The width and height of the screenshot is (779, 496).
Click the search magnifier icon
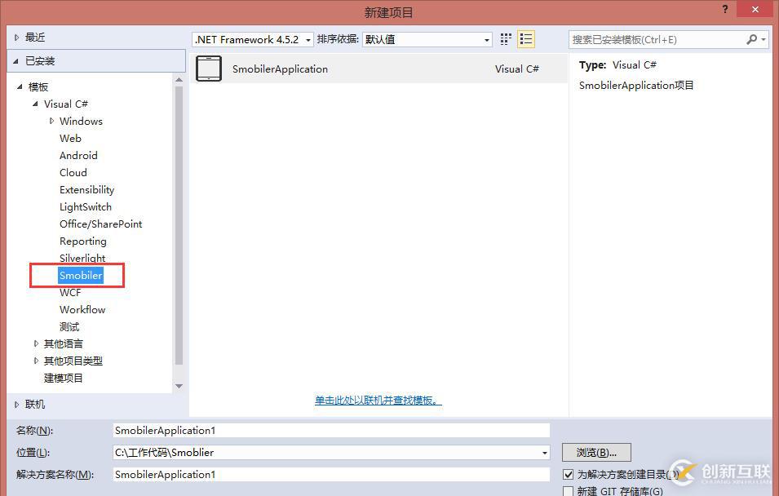tap(751, 39)
